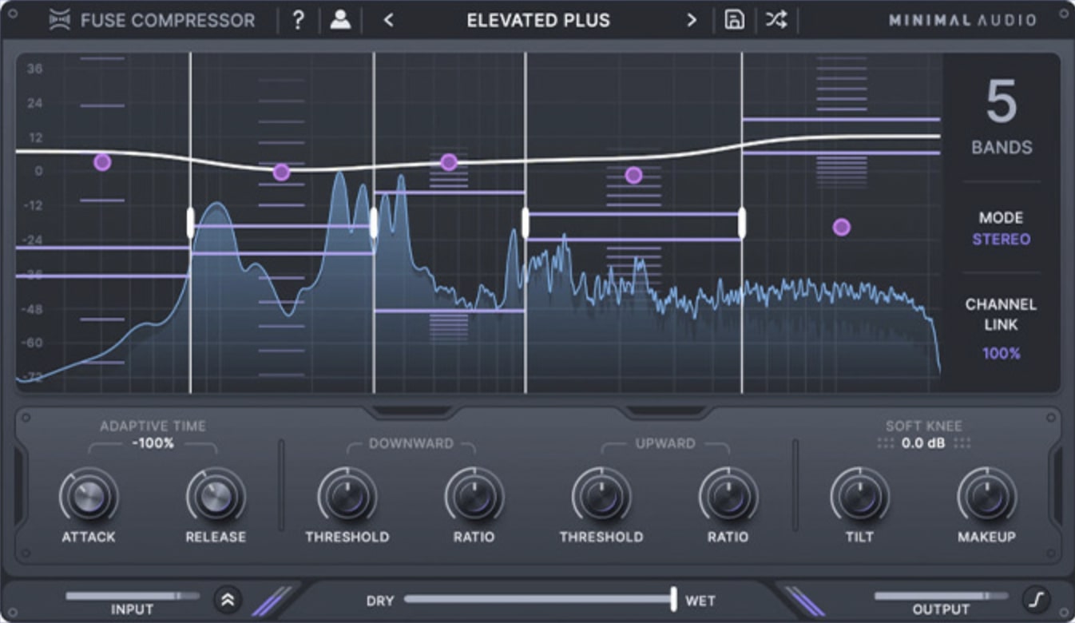Click the Attack knob
Viewport: 1075px width, 623px height.
point(89,496)
